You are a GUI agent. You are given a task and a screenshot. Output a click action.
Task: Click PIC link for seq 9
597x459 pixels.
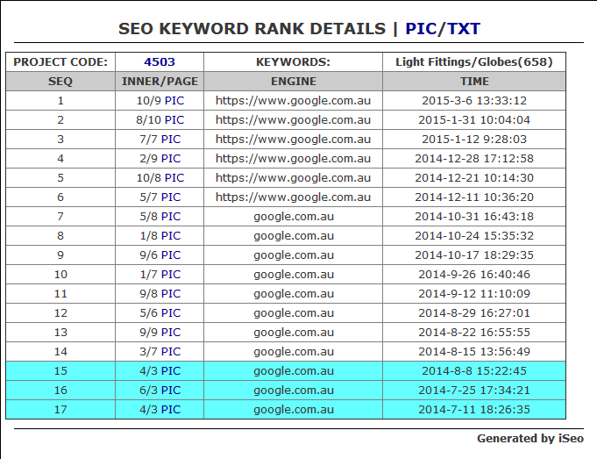171,255
